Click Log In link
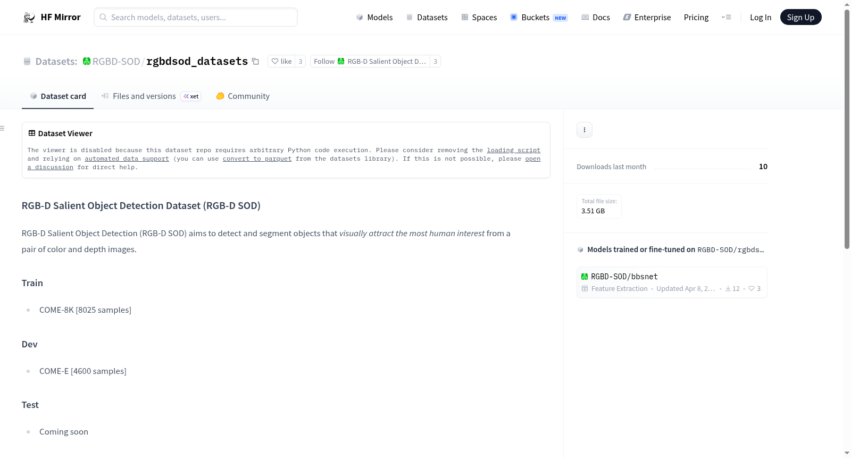 point(761,18)
